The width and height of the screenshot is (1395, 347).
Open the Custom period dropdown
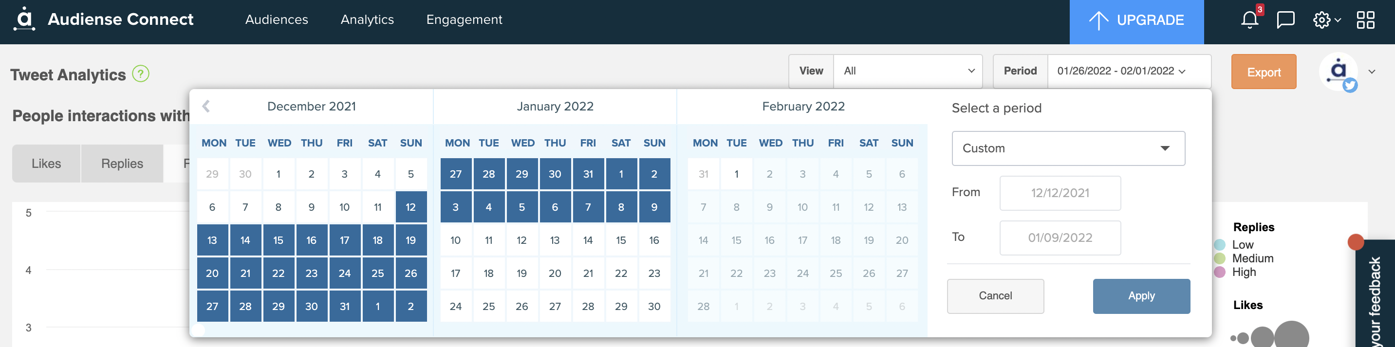(x=1068, y=148)
